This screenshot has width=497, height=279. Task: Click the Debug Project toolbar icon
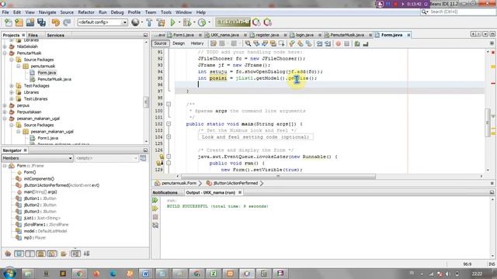click(x=186, y=22)
